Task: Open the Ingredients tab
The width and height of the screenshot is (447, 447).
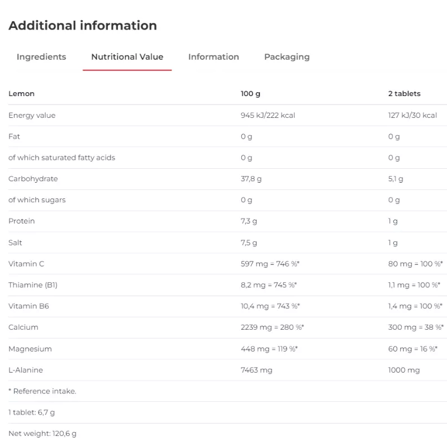Action: (41, 57)
